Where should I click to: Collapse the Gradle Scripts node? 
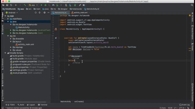[5, 53]
